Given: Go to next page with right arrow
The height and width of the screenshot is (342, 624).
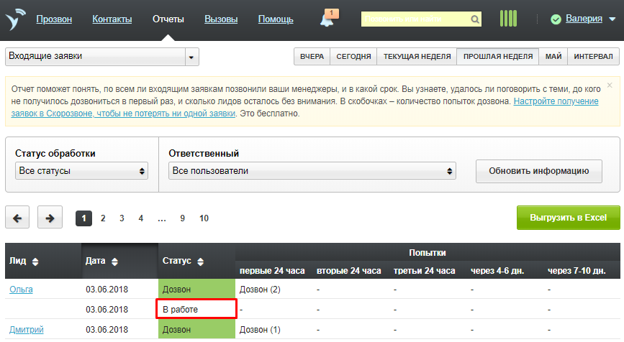Looking at the screenshot, I should [x=50, y=218].
